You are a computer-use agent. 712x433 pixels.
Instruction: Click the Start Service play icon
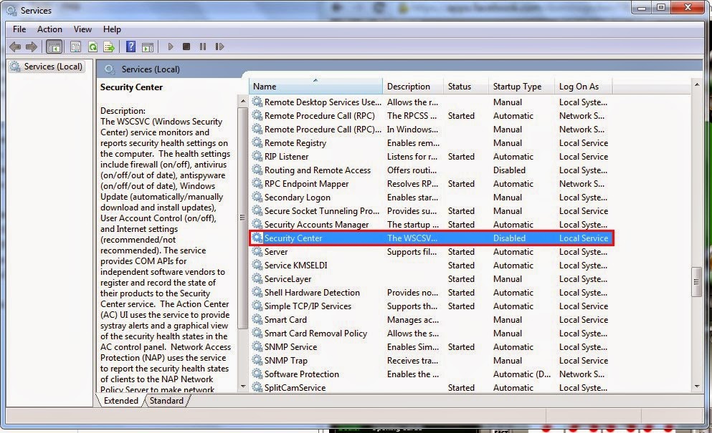click(x=171, y=47)
